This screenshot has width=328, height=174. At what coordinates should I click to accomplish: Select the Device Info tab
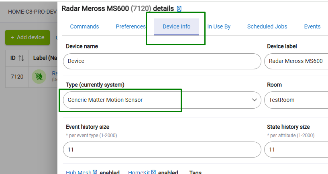coord(177,26)
